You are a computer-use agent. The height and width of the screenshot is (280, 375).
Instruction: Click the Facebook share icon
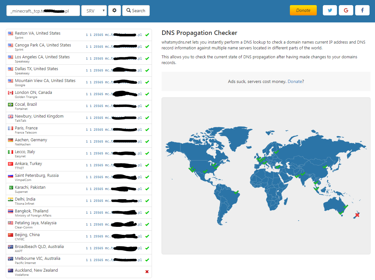(x=362, y=10)
